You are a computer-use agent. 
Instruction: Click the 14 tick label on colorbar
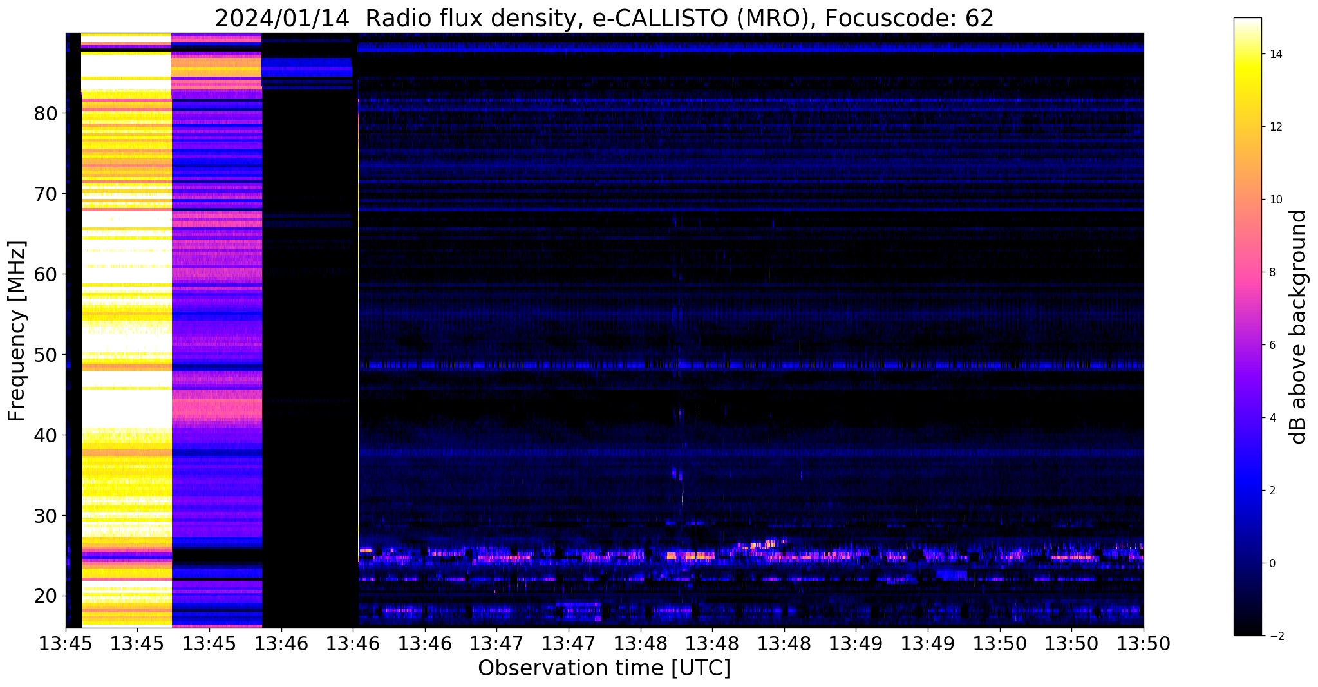pyautogui.click(x=1275, y=54)
